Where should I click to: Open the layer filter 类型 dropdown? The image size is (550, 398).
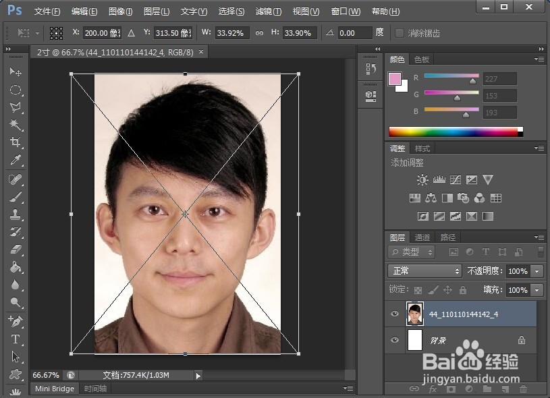click(x=412, y=252)
